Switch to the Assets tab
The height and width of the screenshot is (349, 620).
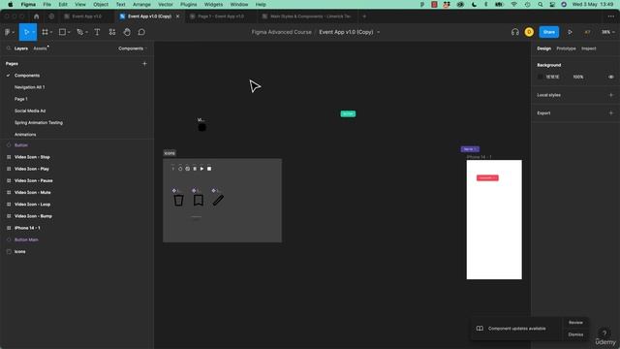40,48
